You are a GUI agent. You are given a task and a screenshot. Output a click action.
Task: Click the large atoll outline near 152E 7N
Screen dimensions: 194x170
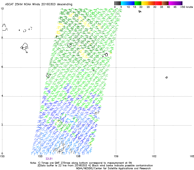tap(24, 48)
